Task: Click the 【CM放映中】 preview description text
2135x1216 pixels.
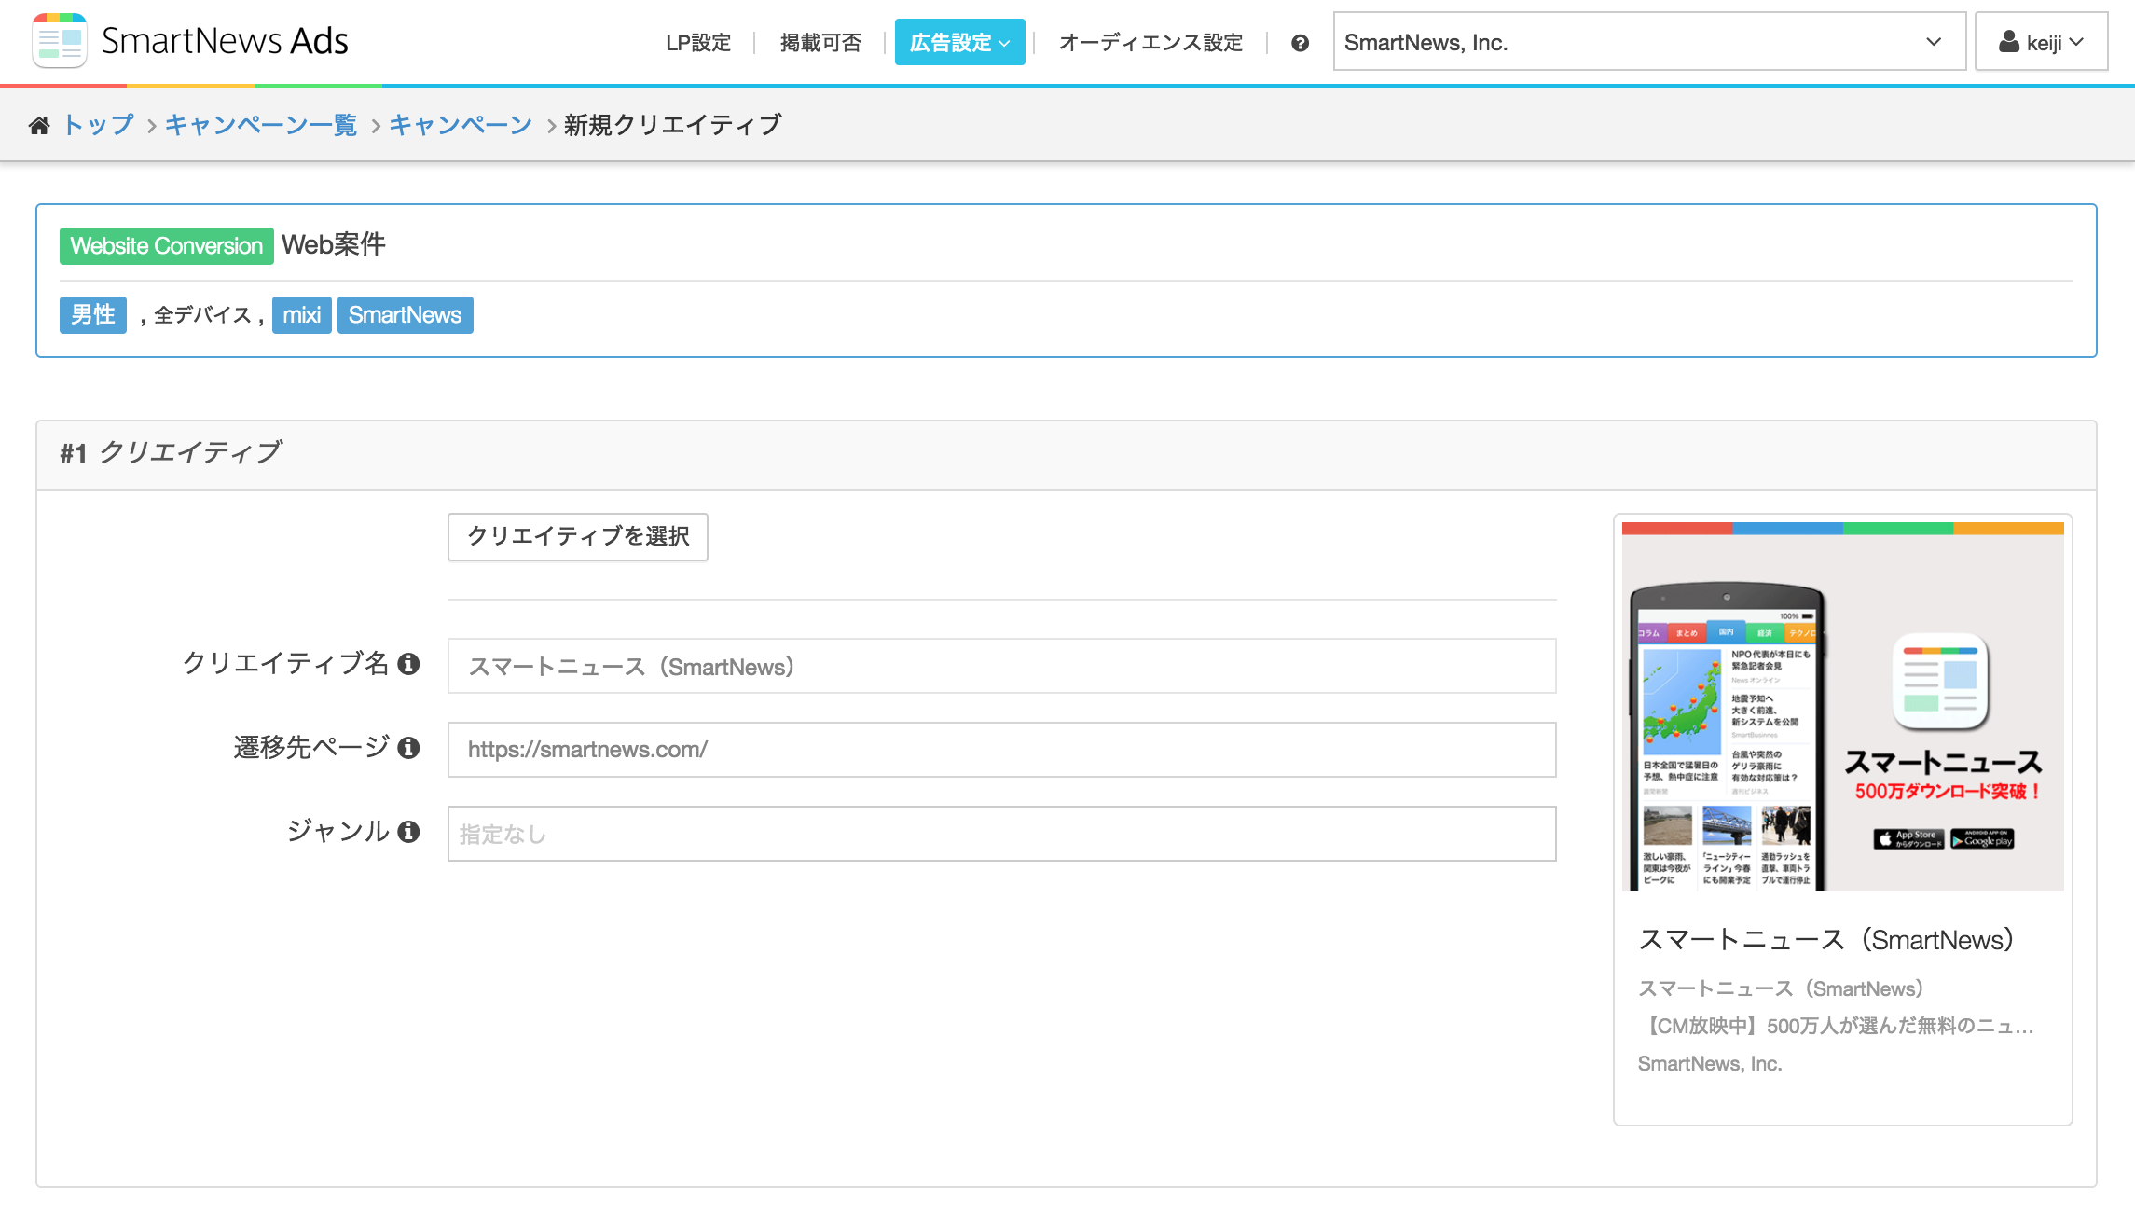Action: (x=1836, y=1026)
